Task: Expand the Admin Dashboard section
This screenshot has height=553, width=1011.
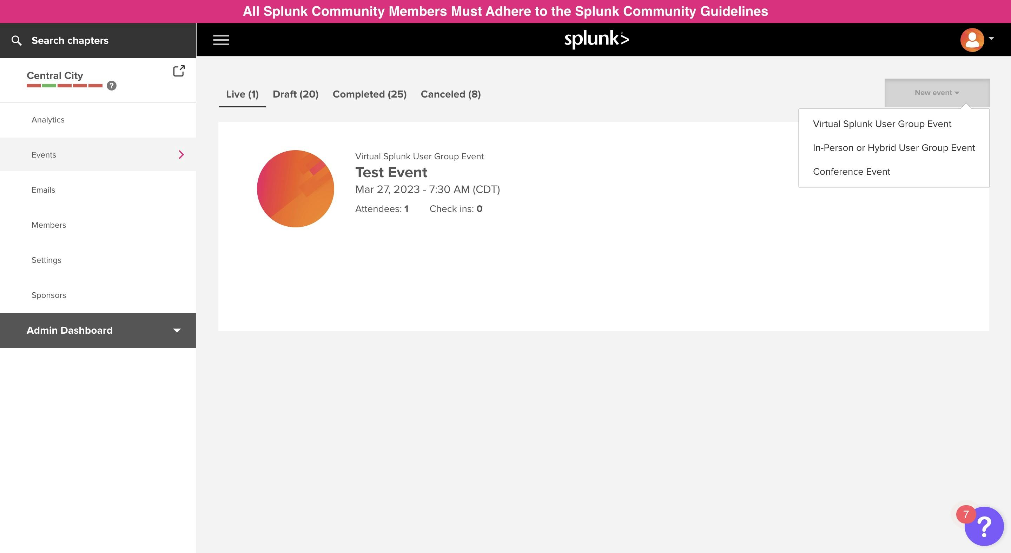Action: coord(98,330)
